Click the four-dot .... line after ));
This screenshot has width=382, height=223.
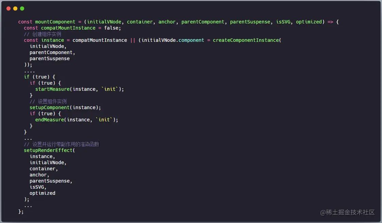click(30, 72)
